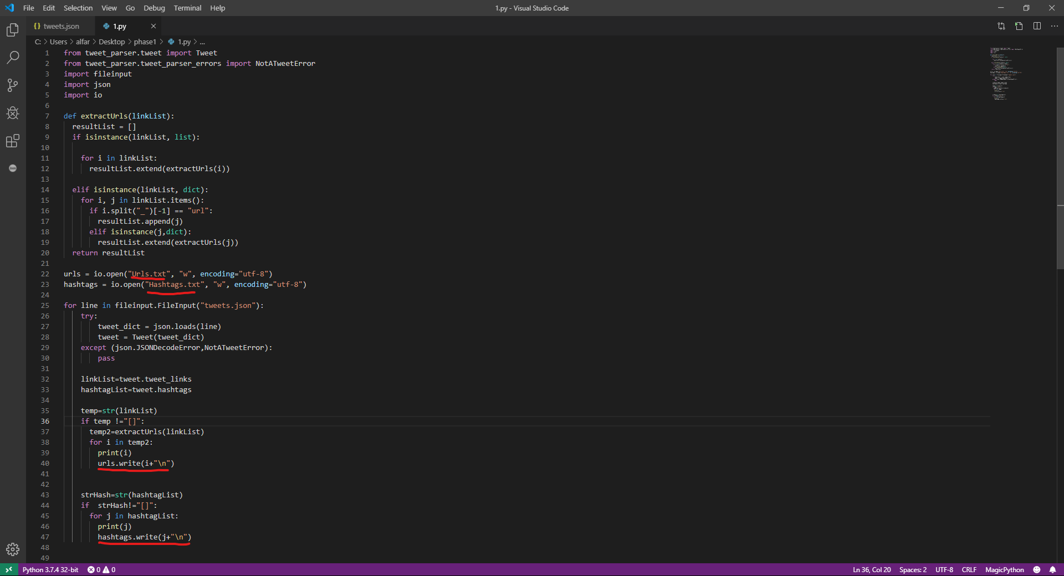Screen dimensions: 1064x576
Task: Open the notifications bell
Action: pos(1052,569)
